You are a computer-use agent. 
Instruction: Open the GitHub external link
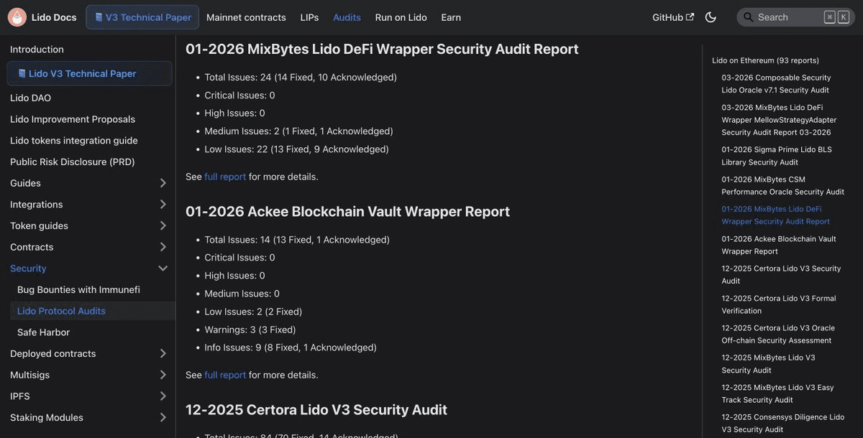point(672,17)
